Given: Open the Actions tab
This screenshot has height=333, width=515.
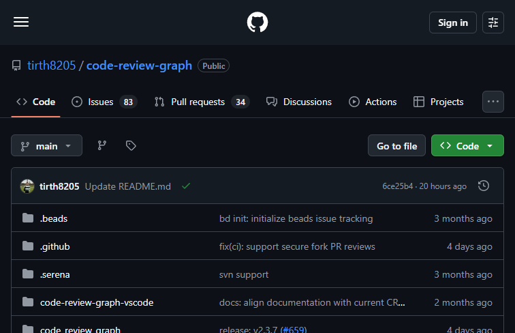Looking at the screenshot, I should tap(373, 102).
